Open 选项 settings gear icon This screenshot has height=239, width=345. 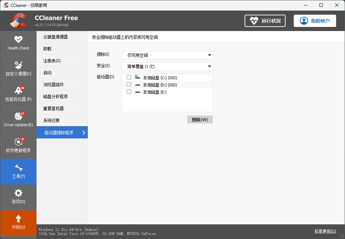(18, 193)
